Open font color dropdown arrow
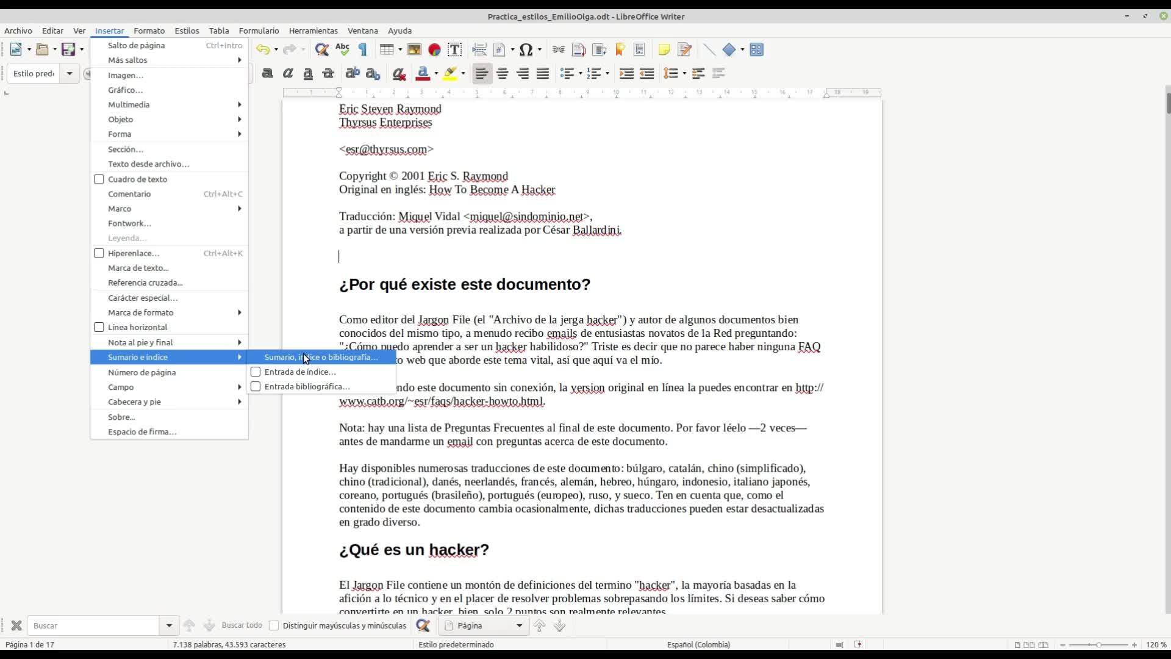 [x=436, y=74]
